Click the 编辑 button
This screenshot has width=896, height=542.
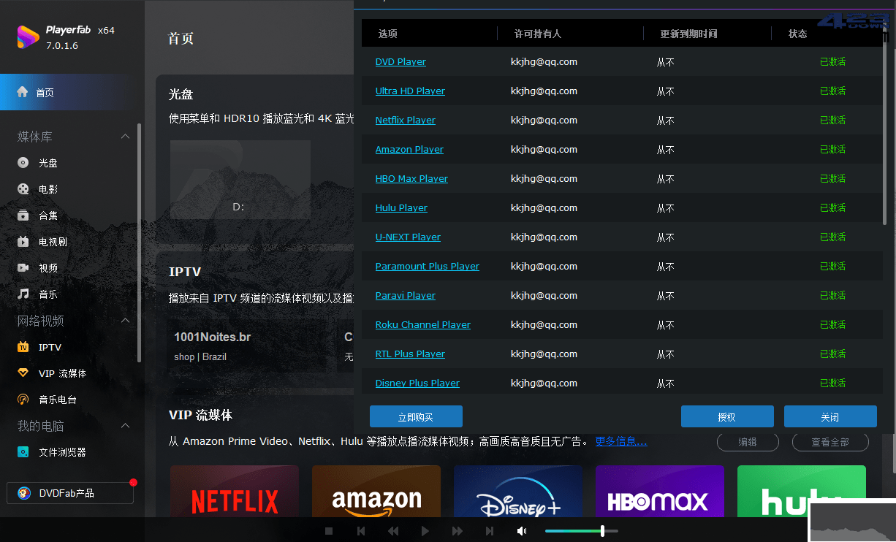pyautogui.click(x=748, y=442)
